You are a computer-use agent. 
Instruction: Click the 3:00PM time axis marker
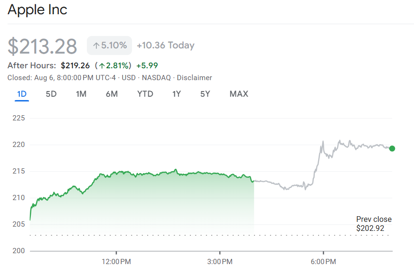220,262
